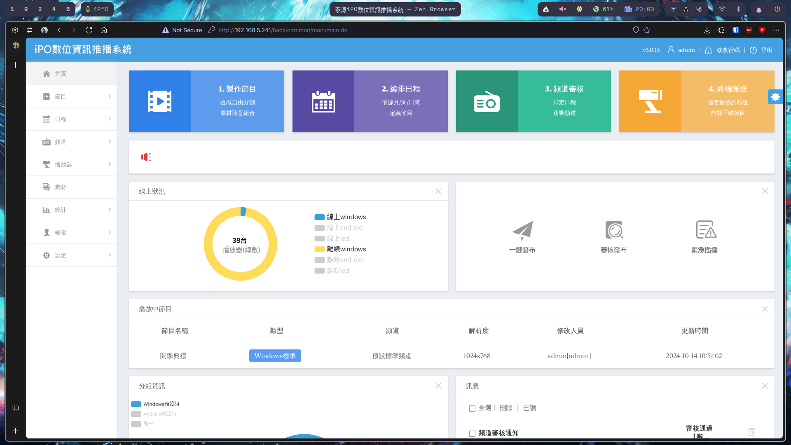Toggle 線上windows legend series

[x=340, y=217]
